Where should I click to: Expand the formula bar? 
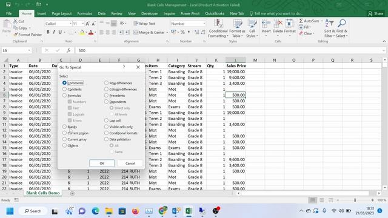(384, 50)
